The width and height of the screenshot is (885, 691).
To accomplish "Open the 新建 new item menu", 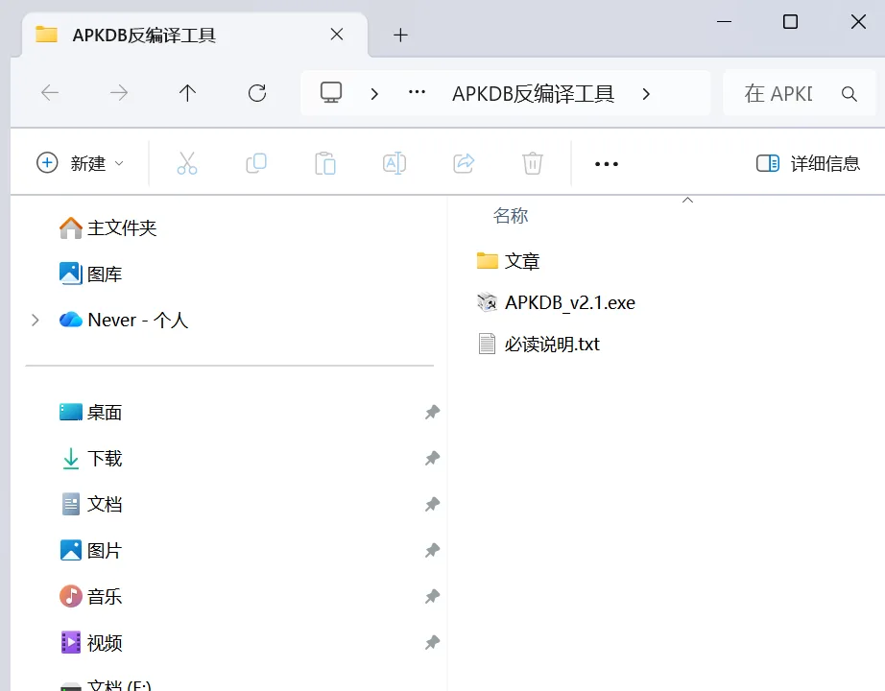I will (80, 163).
